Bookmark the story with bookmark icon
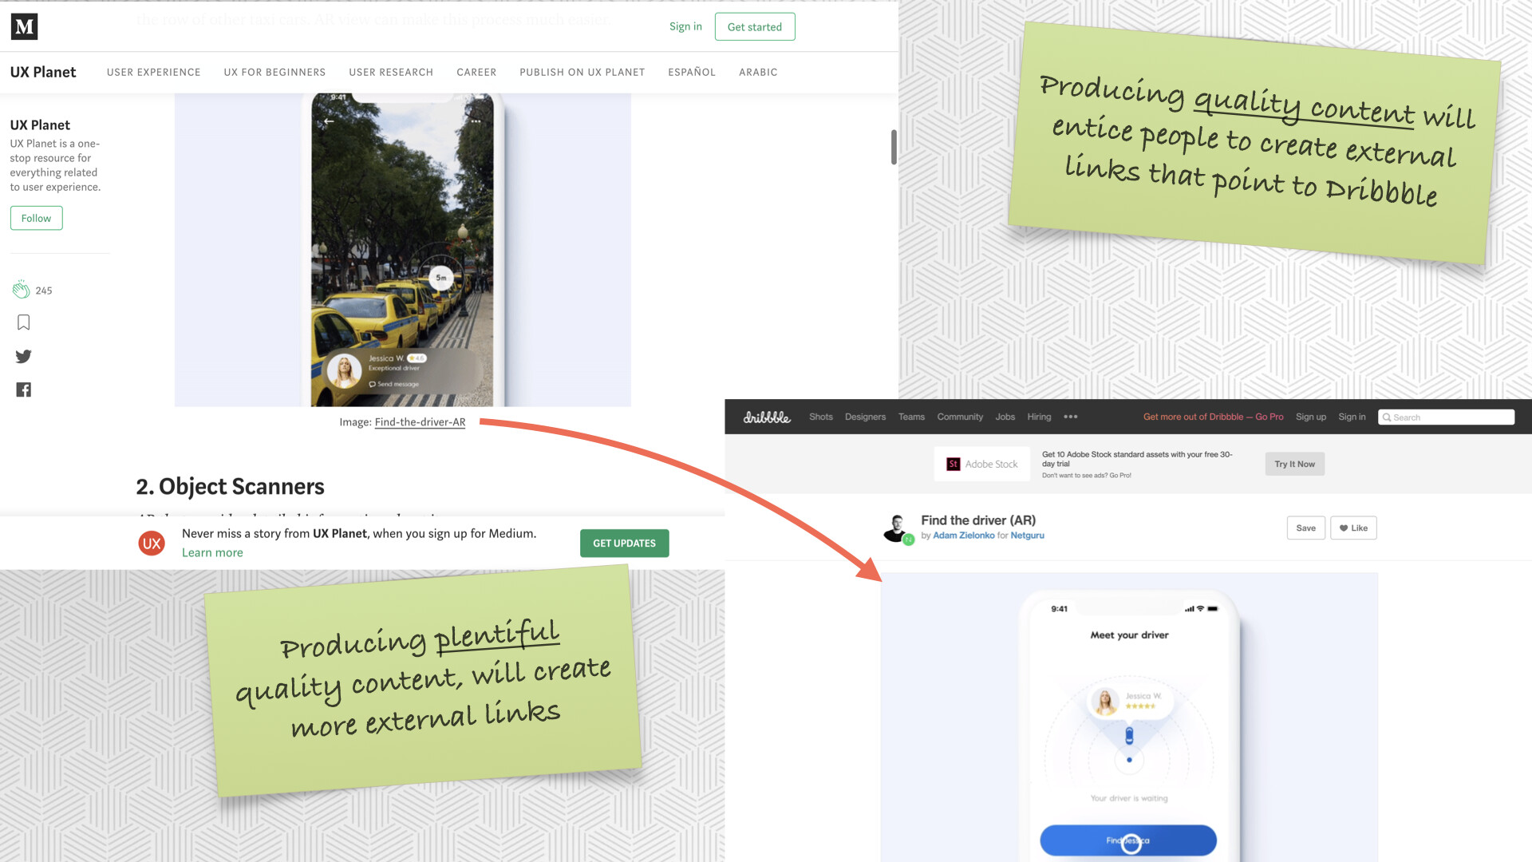The image size is (1532, 862). [x=23, y=322]
